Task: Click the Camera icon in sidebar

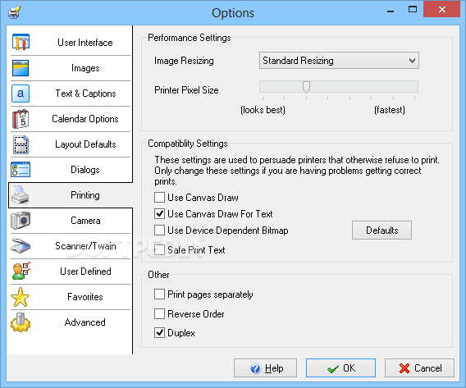Action: click(x=21, y=220)
